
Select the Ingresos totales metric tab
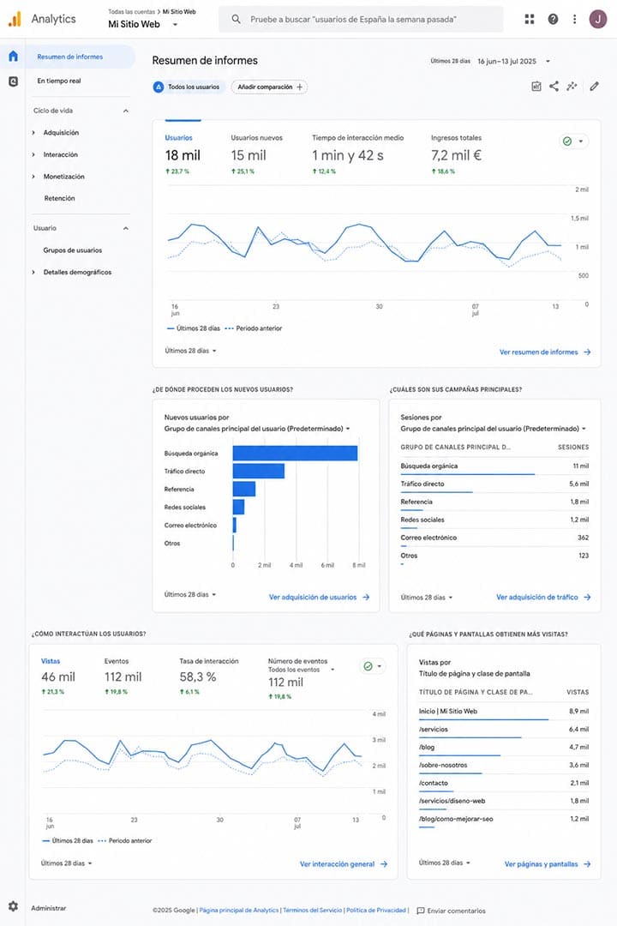[457, 153]
